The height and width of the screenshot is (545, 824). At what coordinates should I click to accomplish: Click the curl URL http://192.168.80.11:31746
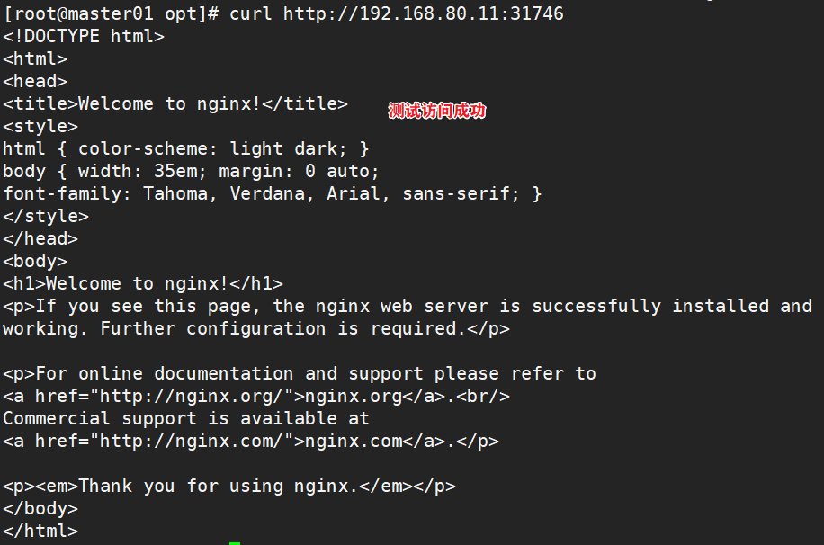[423, 13]
